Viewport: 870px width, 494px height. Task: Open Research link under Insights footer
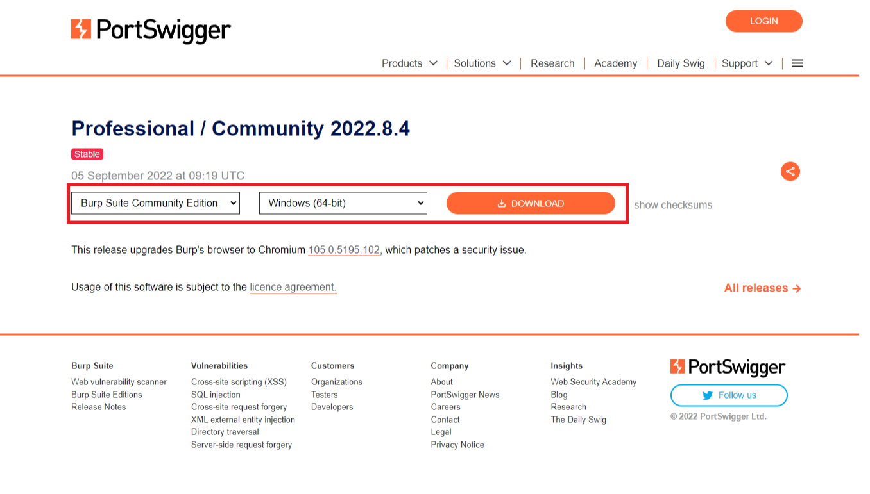coord(568,407)
